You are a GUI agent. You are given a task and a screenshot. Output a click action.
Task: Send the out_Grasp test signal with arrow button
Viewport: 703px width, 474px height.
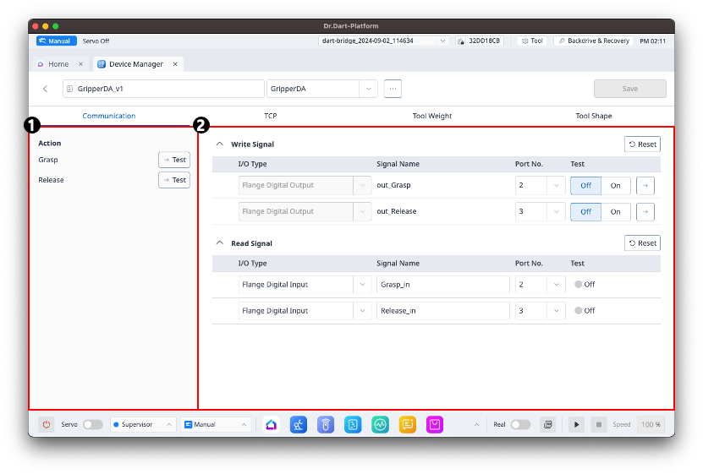tap(645, 186)
